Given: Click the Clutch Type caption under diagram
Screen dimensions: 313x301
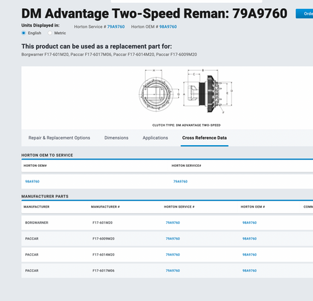Looking at the screenshot, I should click(186, 125).
